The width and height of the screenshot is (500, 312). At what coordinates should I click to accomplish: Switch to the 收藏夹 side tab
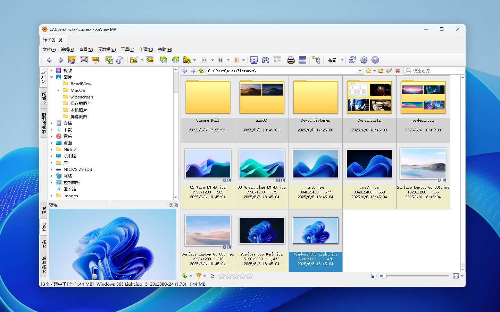44,98
